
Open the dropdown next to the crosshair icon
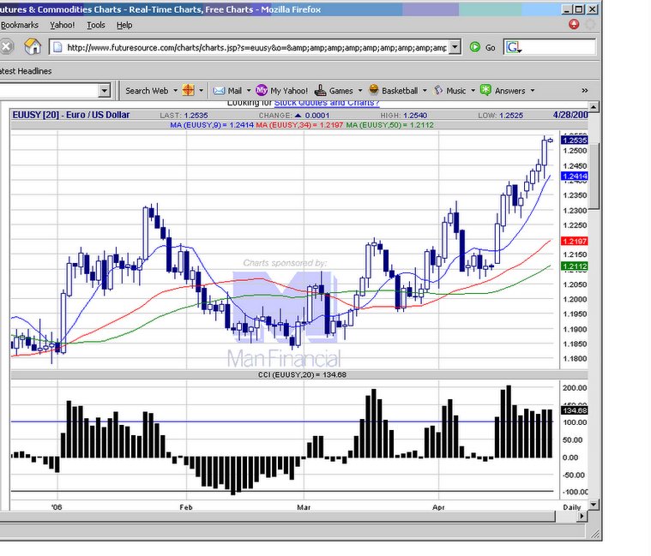click(x=201, y=91)
